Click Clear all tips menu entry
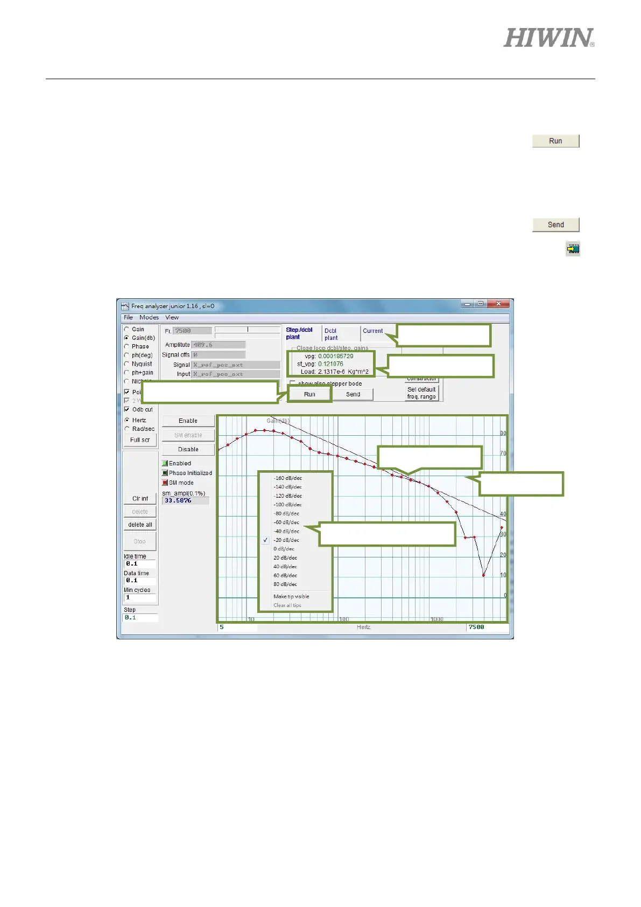Viewport: 641px width, 907px height. coord(287,605)
